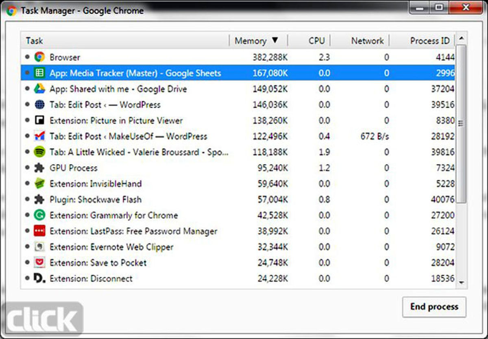The image size is (488, 339).
Task: Select App: Shared with me - Google Drive
Action: (238, 89)
